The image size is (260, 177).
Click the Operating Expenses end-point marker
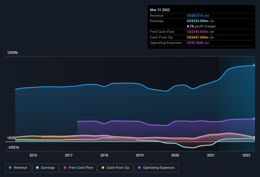tap(254, 119)
